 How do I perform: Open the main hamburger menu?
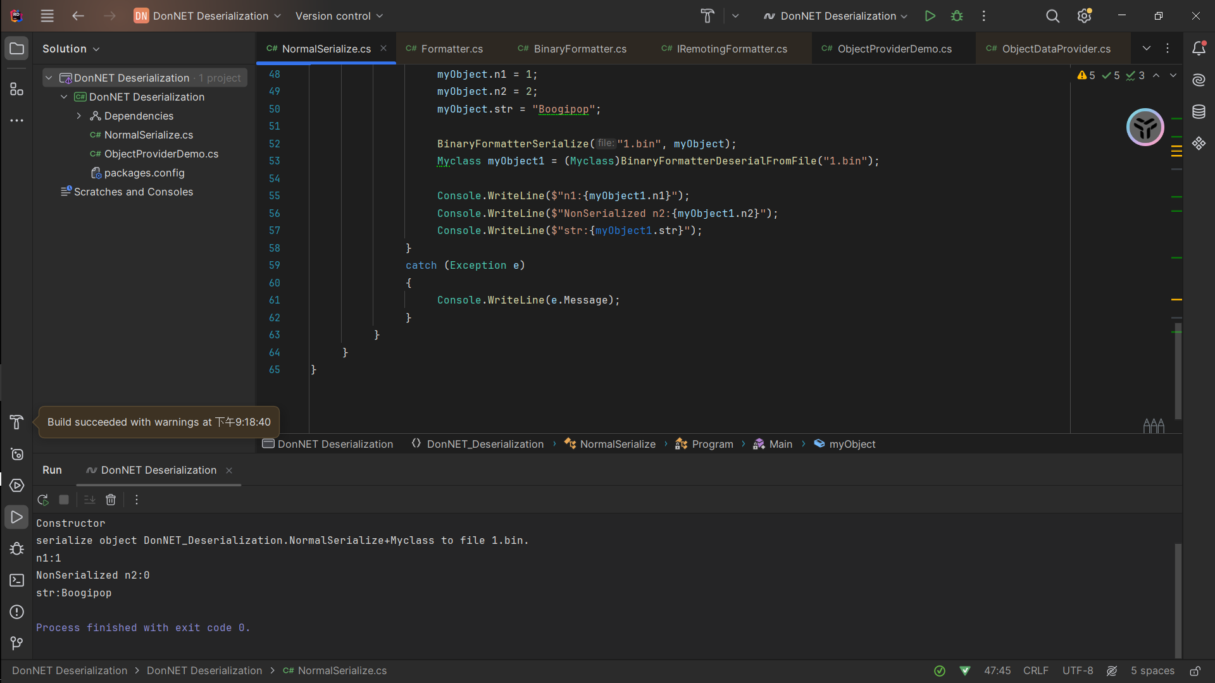pos(47,16)
